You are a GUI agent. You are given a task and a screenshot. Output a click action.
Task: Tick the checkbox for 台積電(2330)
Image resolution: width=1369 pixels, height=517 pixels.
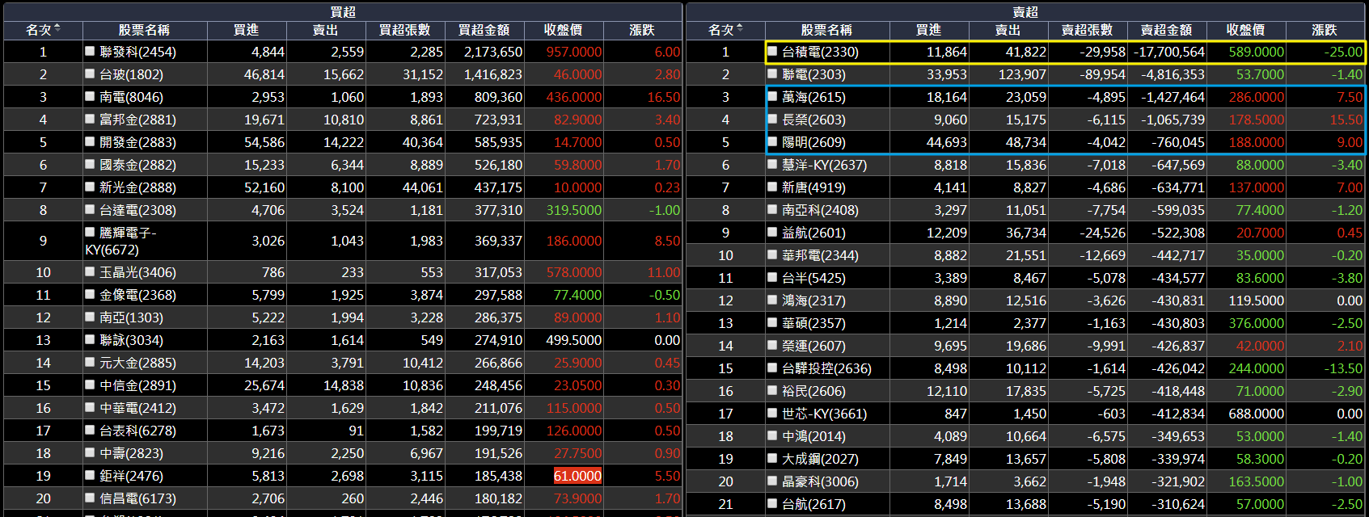coord(772,51)
